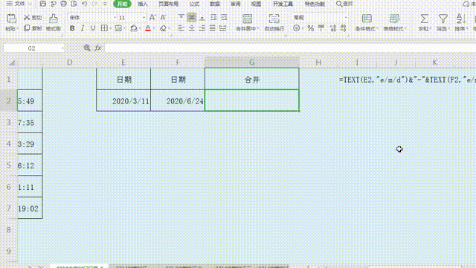Screen dimensions: 476x268
Task: Apply thousands separator format
Action: (x=321, y=28)
